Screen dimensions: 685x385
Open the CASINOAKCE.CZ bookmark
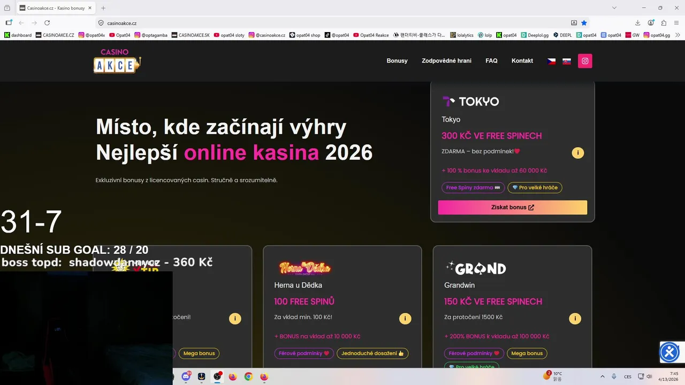pyautogui.click(x=55, y=35)
